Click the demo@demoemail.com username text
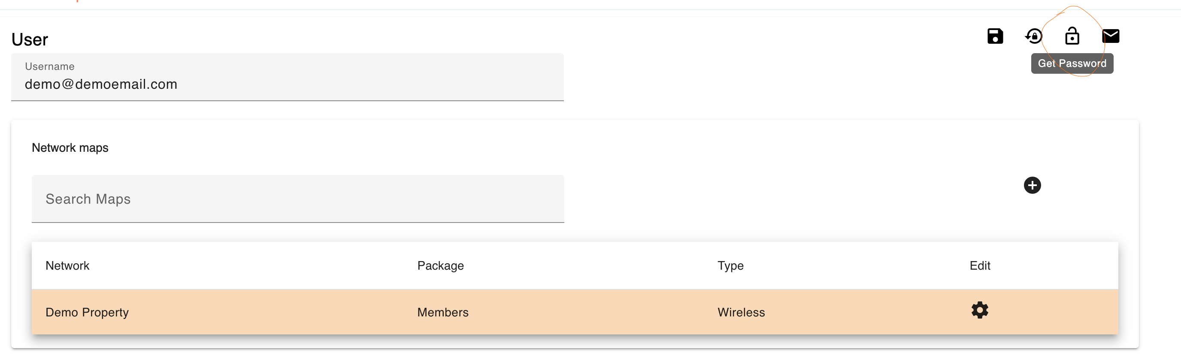Viewport: 1181px width, 361px height. (x=101, y=84)
